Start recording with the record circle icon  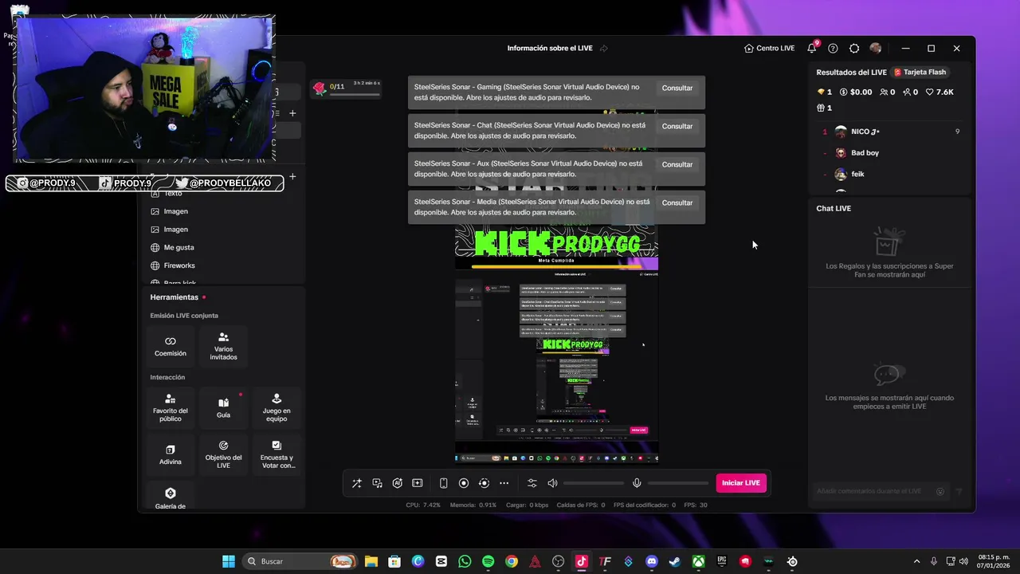[x=464, y=483]
